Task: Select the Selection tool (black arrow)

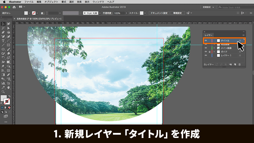Action: coord(3,24)
